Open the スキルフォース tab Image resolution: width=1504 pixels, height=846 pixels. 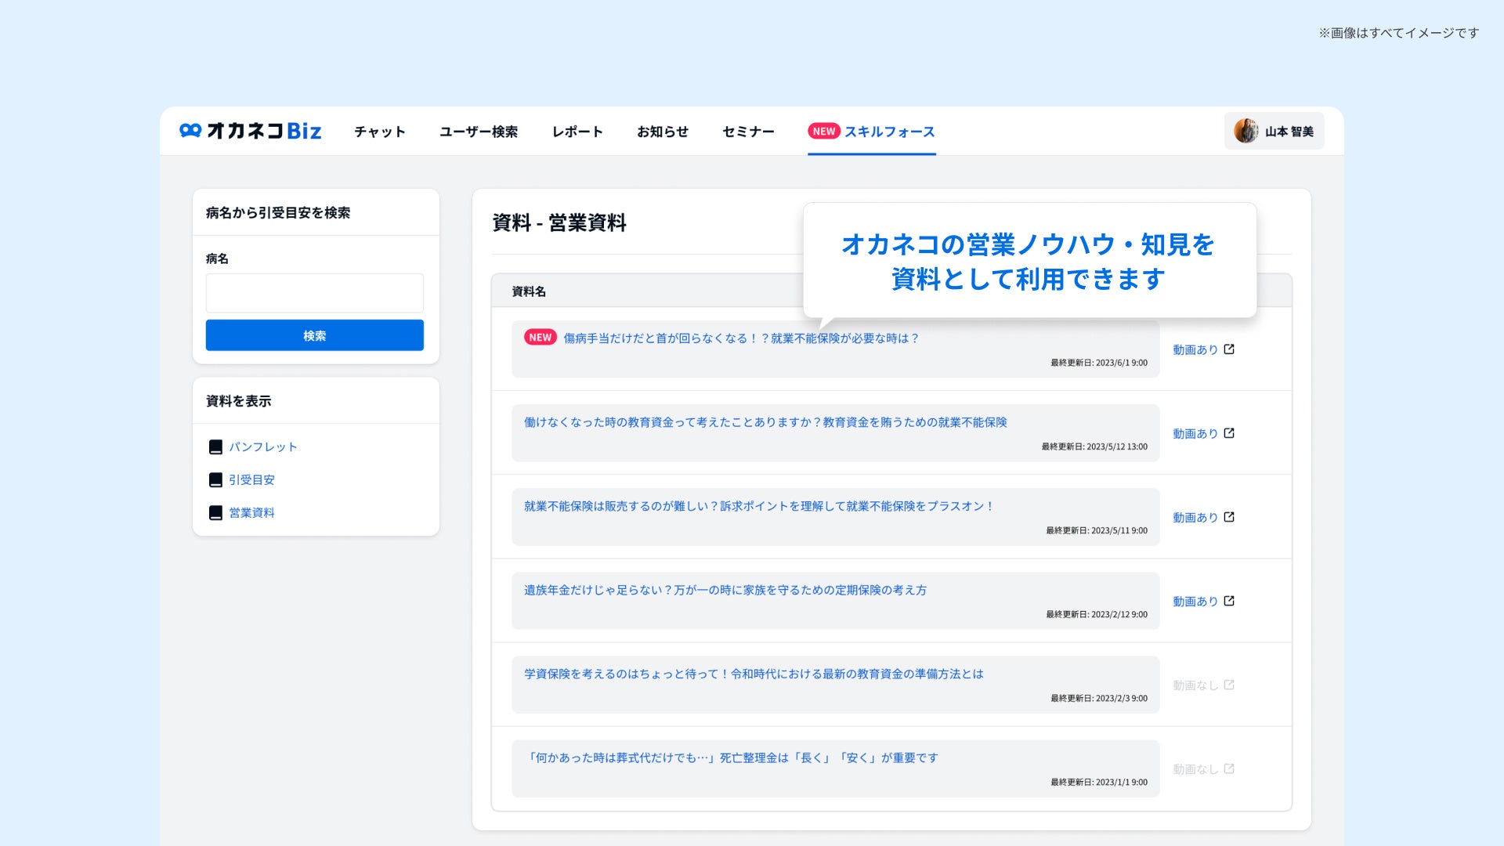[889, 132]
